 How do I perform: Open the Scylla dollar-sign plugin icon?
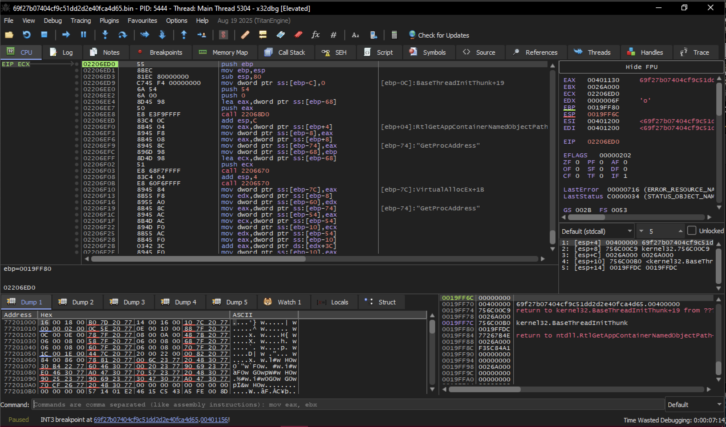point(223,35)
